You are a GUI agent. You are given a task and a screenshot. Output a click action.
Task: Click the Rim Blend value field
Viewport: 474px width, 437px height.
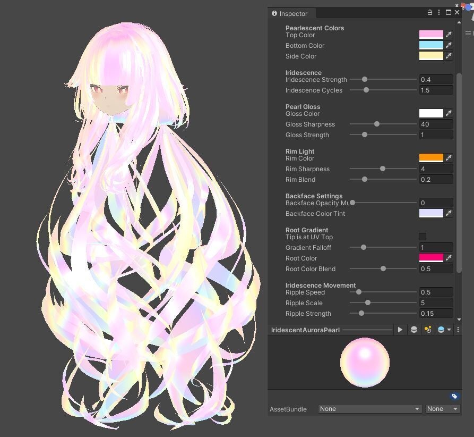pyautogui.click(x=436, y=179)
